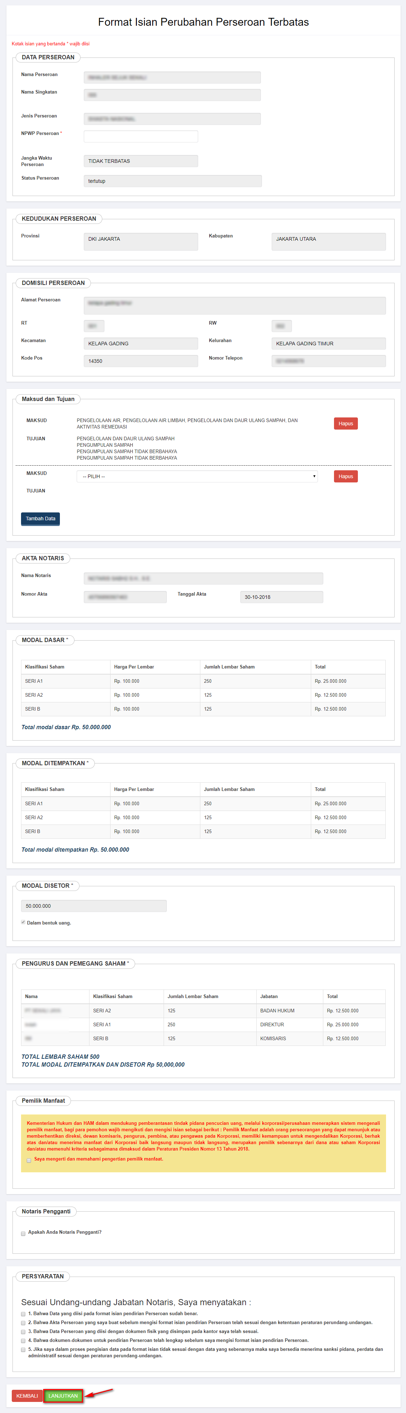Check statement 3 Bahwa Data Perseroan dokumen fisik
This screenshot has width=406, height=1413.
pos(23,1332)
